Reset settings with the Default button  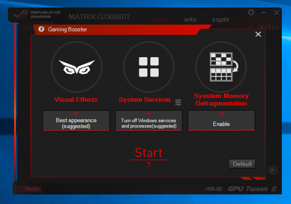242,164
